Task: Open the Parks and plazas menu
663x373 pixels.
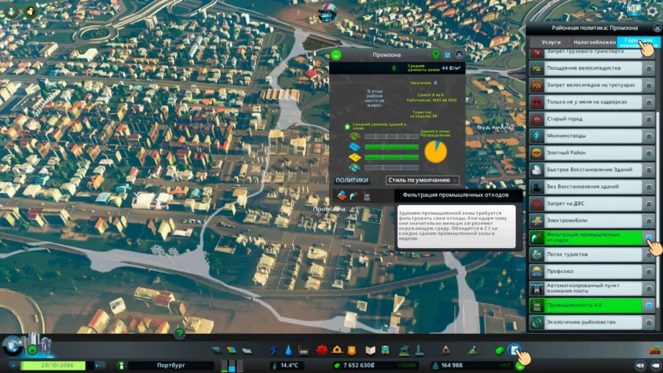Action: 405,350
